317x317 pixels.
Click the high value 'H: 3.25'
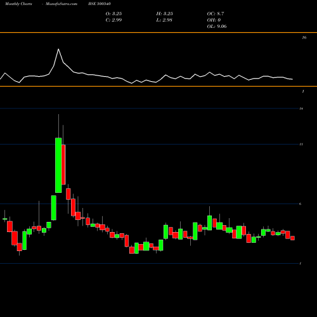[165, 14]
